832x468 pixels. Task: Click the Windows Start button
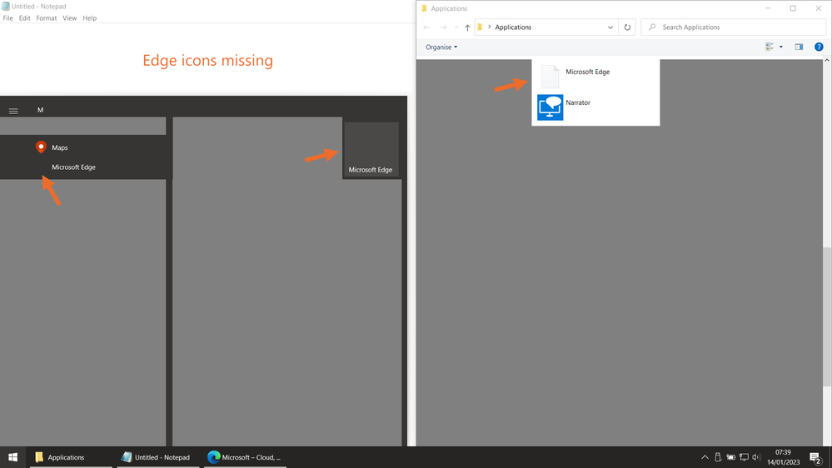click(x=12, y=457)
